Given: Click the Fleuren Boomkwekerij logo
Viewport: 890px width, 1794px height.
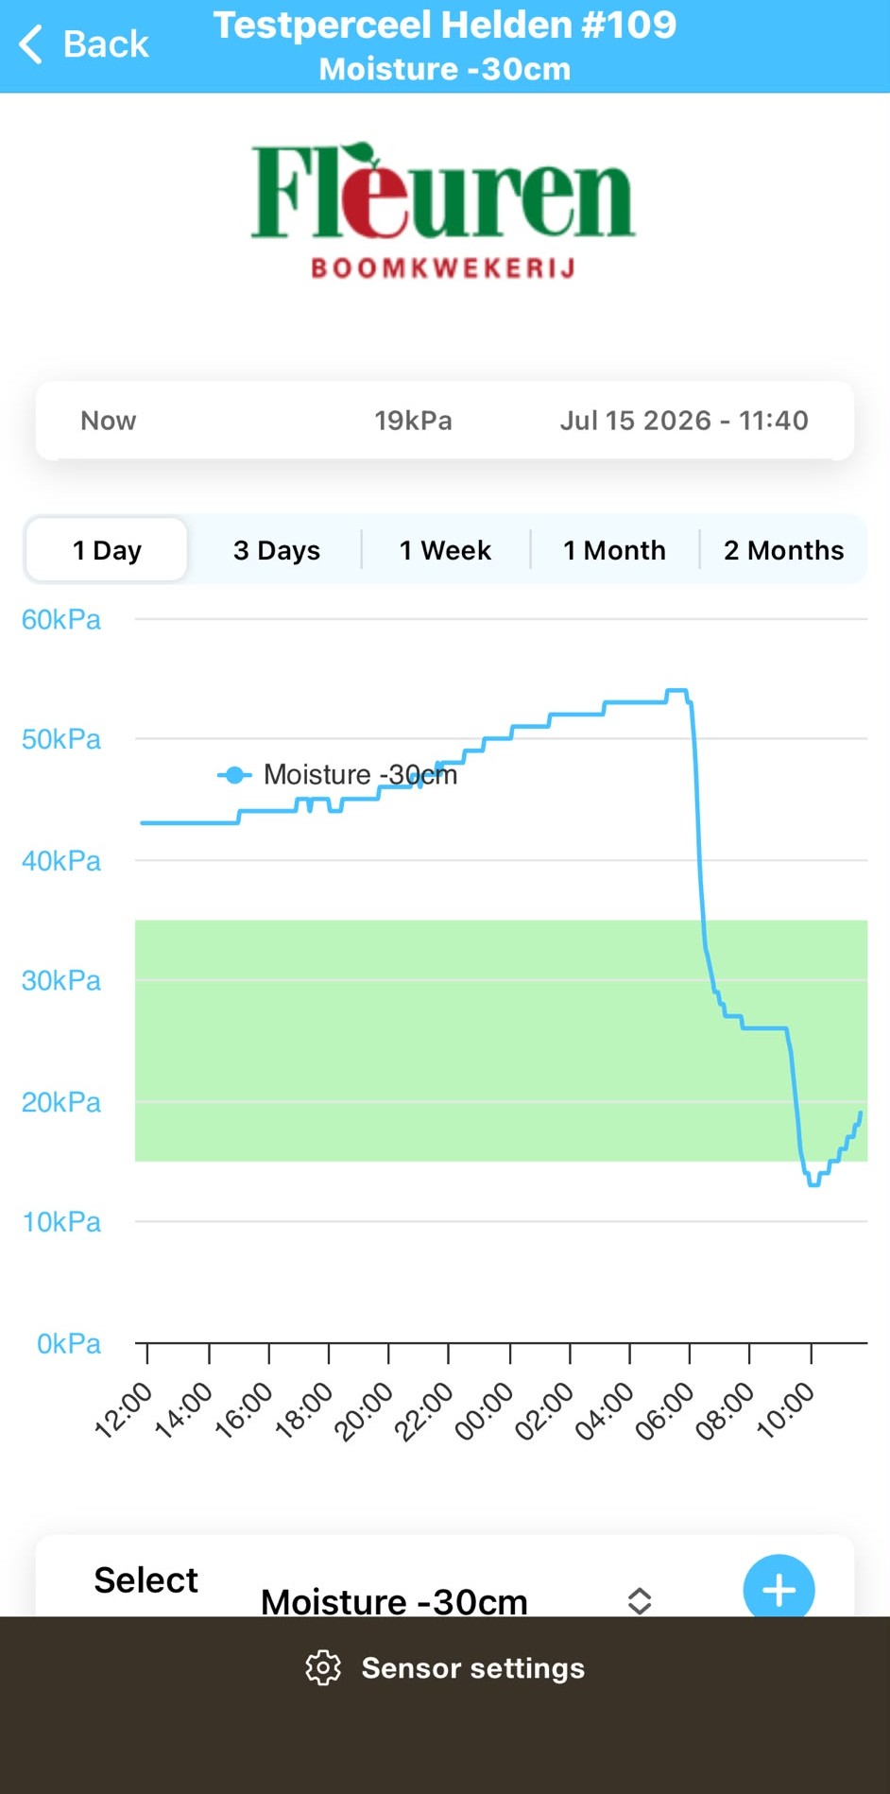Looking at the screenshot, I should [x=443, y=211].
